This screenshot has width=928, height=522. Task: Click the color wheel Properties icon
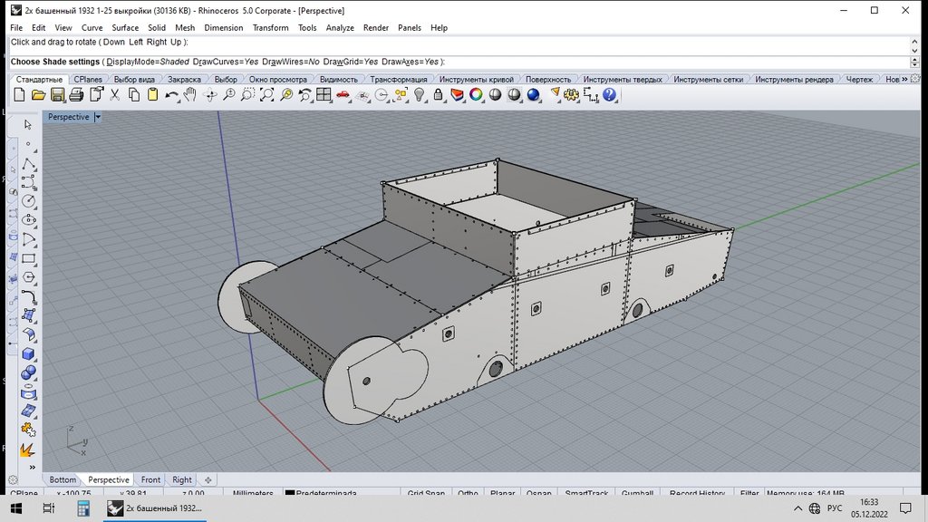pyautogui.click(x=476, y=94)
